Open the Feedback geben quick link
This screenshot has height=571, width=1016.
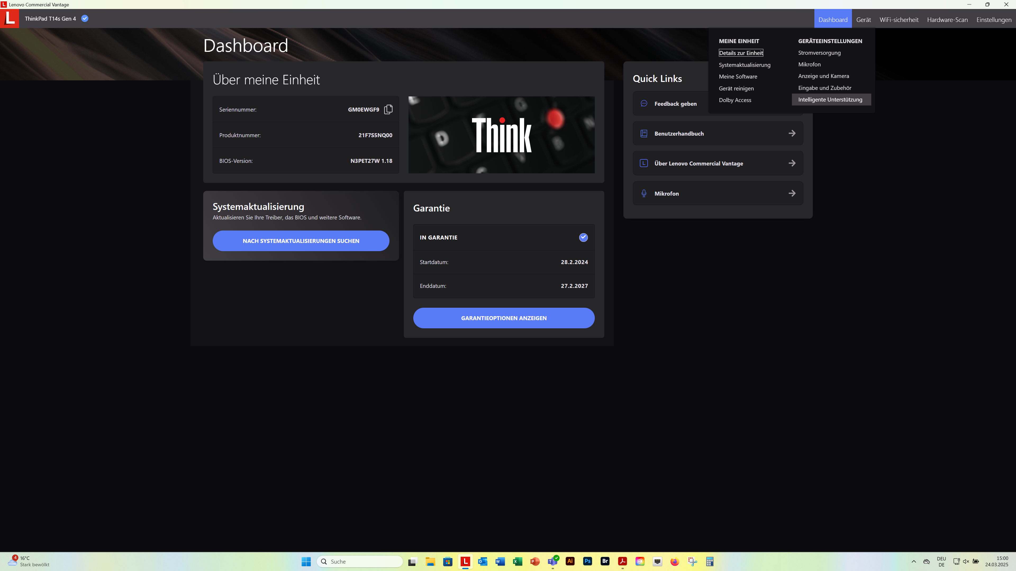point(675,104)
